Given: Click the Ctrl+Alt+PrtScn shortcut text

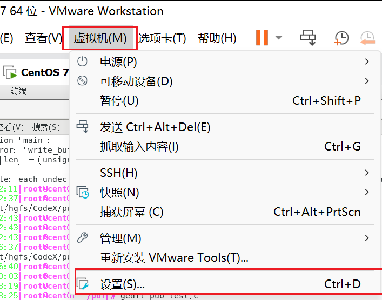Looking at the screenshot, I should pyautogui.click(x=317, y=212).
